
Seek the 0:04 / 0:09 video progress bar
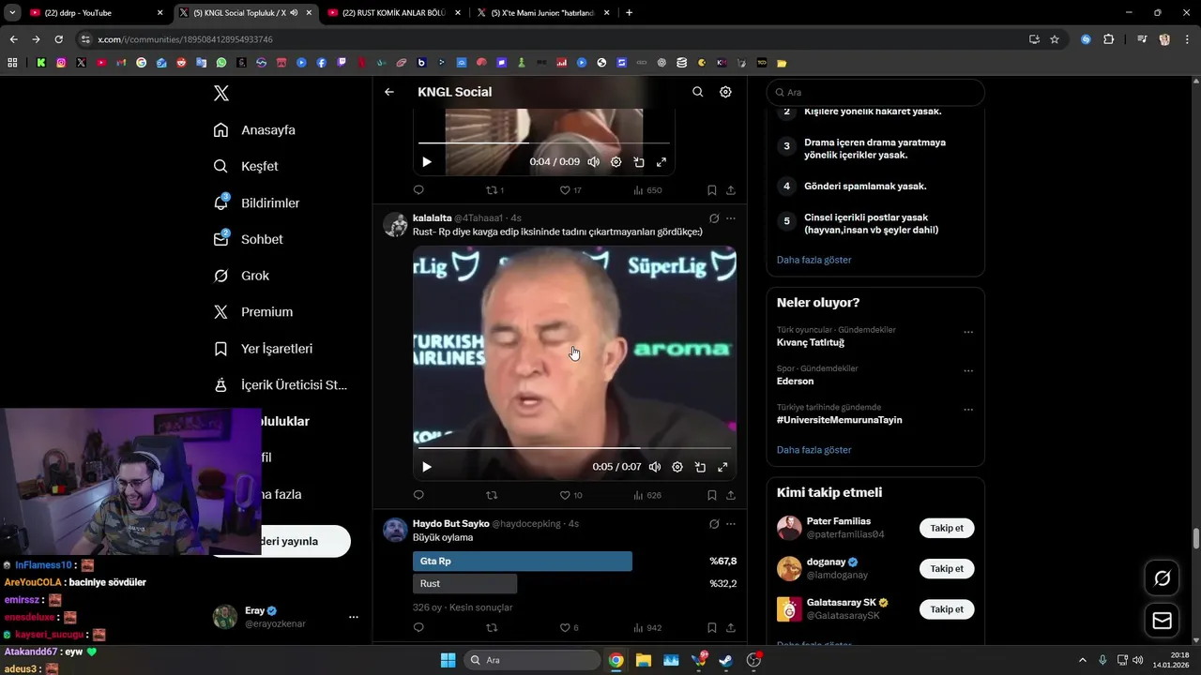(x=544, y=142)
